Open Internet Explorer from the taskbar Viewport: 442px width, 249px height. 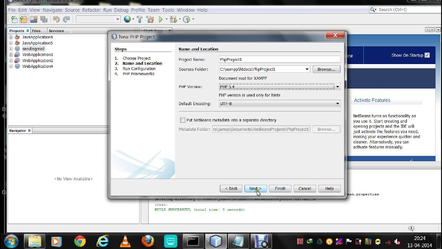click(103, 241)
